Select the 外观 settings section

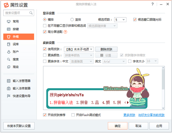[x=19, y=37]
